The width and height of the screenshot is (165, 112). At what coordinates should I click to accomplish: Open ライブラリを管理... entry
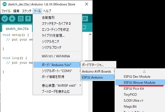(x=57, y=36)
